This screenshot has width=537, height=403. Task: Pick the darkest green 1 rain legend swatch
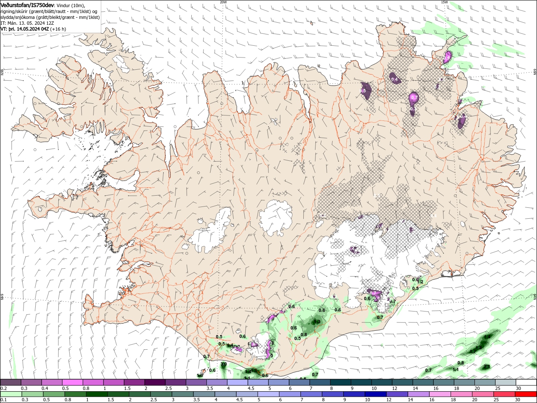(x=96, y=394)
